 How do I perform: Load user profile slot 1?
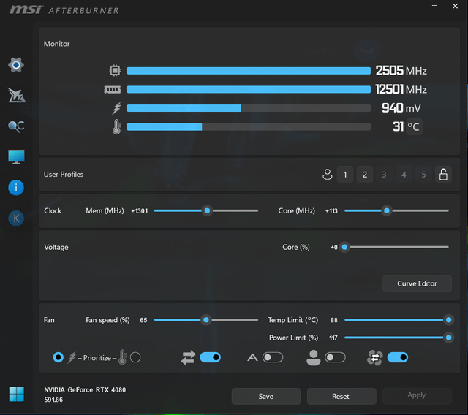345,175
